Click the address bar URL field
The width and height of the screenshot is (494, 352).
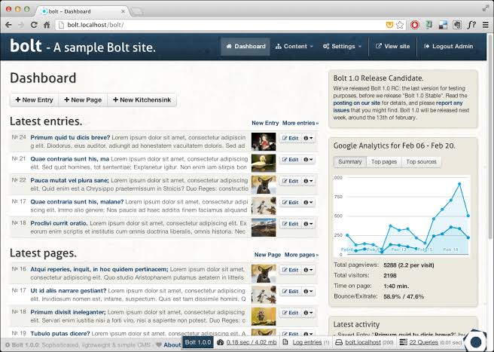[221, 25]
